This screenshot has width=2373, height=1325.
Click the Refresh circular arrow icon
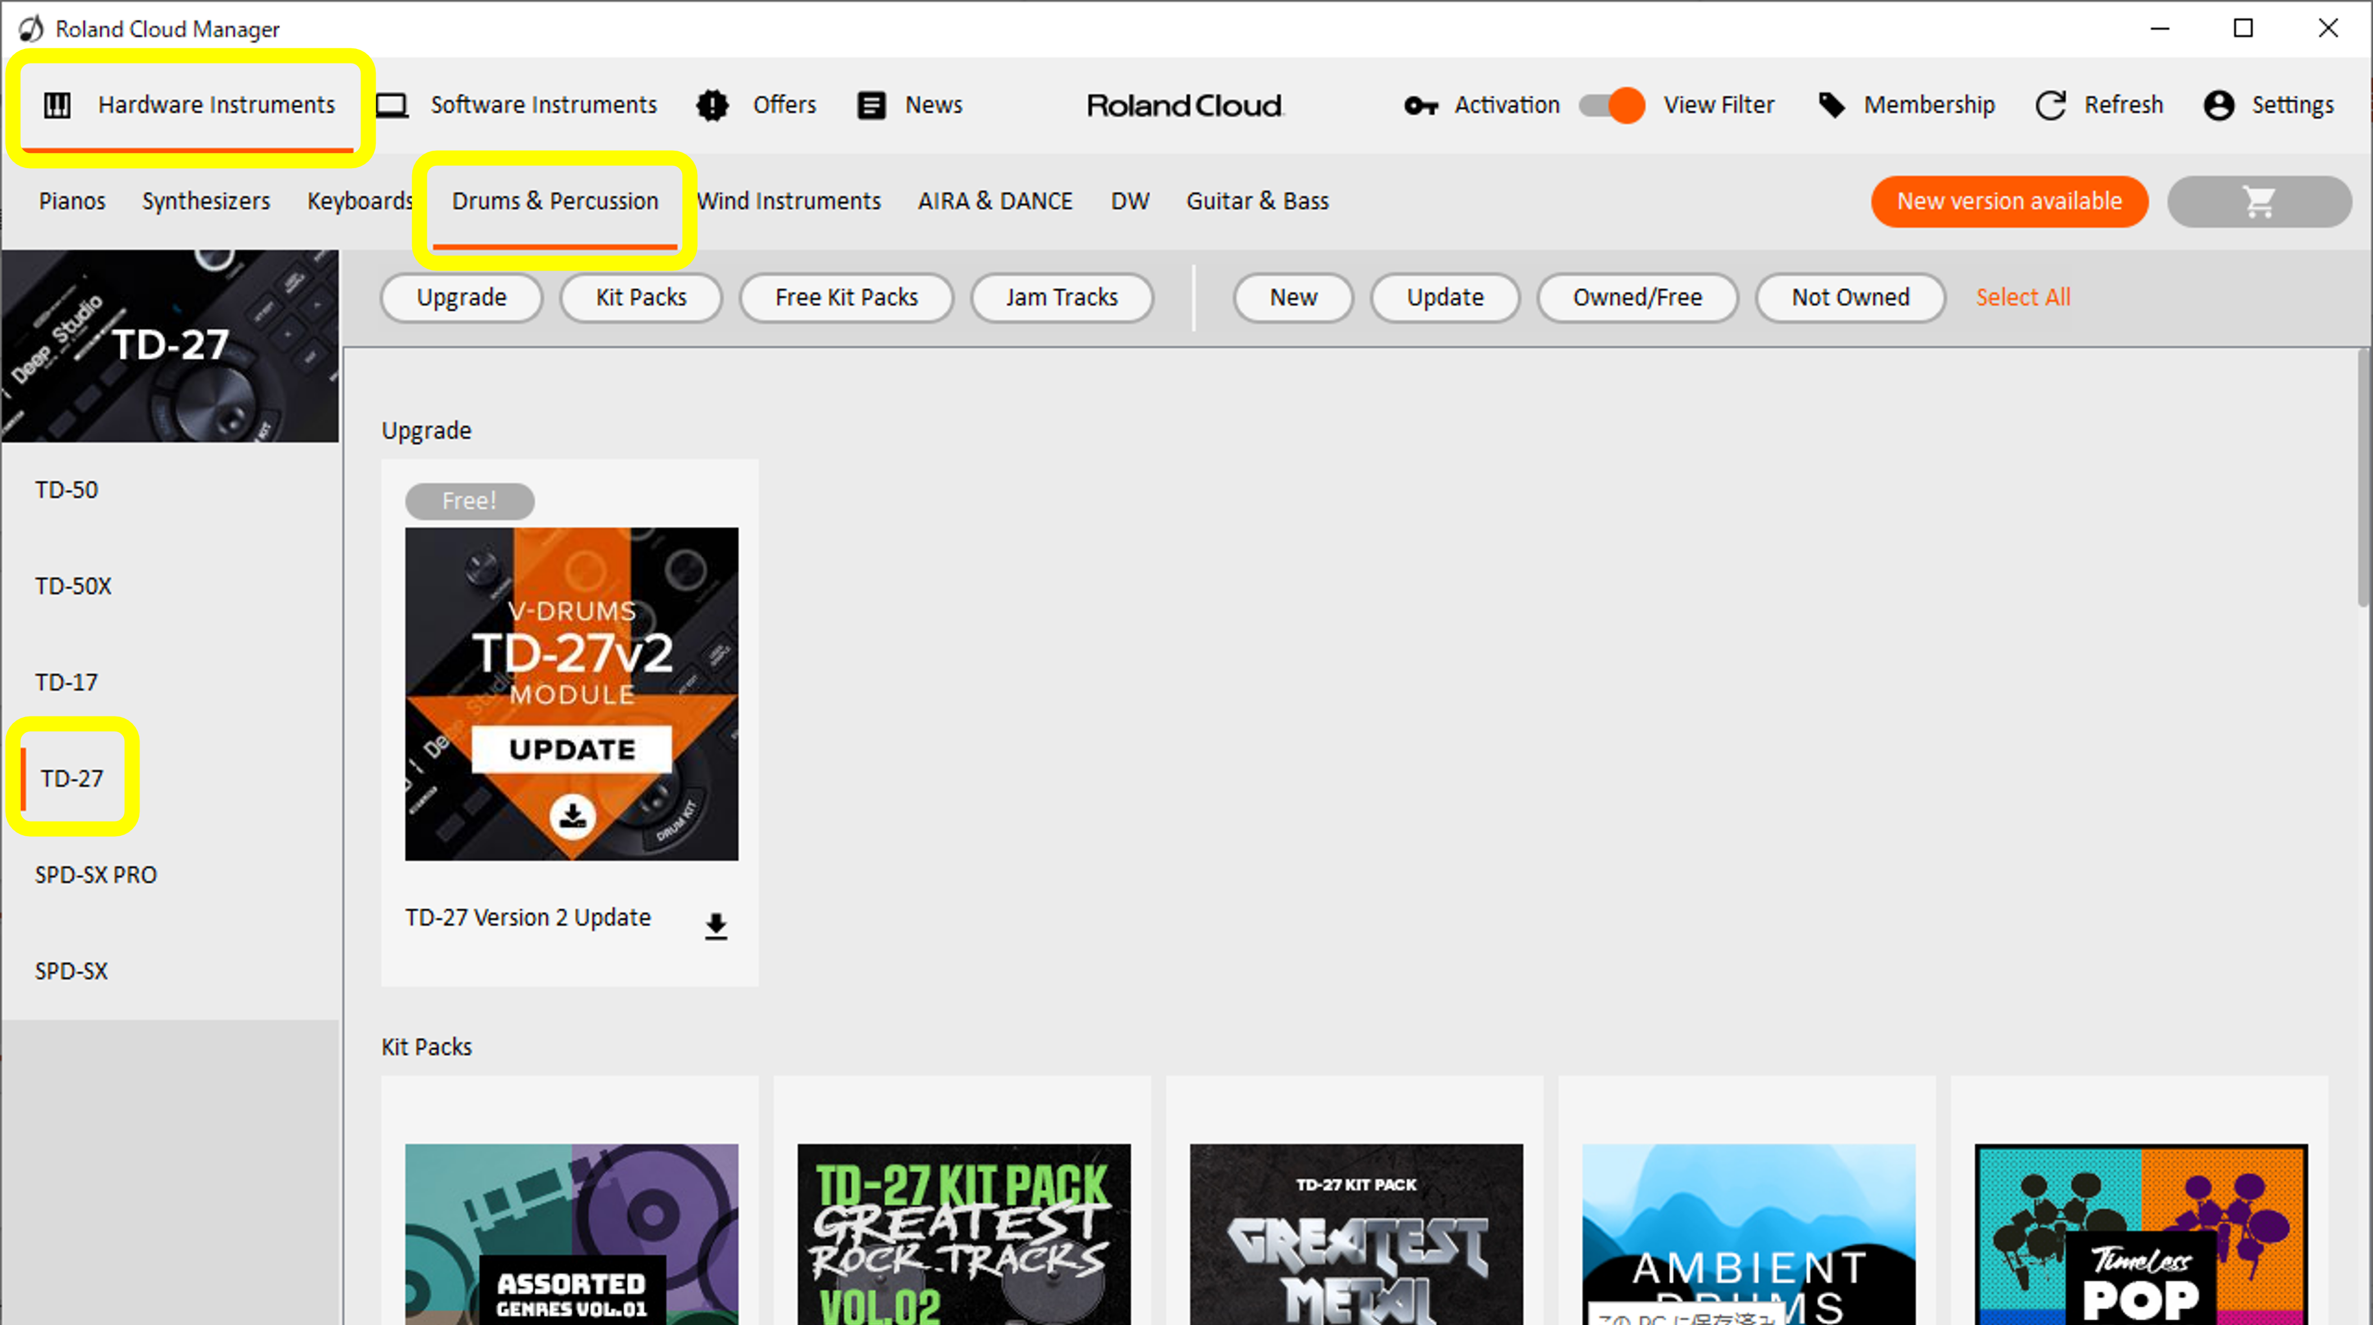tap(2051, 105)
